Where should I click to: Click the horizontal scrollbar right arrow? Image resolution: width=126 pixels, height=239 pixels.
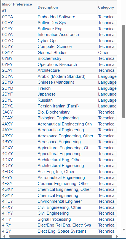[117, 237]
